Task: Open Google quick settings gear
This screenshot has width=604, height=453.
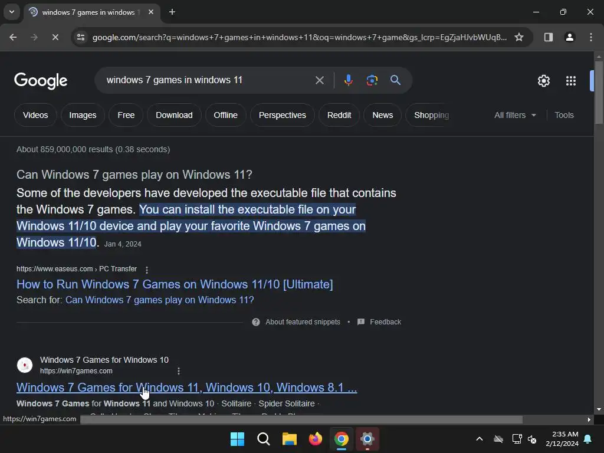Action: (x=543, y=81)
